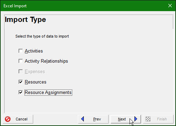
Task: Uncheck the Resources checkbox
Action: pyautogui.click(x=21, y=82)
